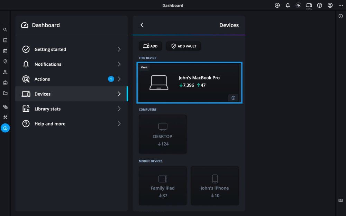This screenshot has width=346, height=216.
Task: Select the highlighted dashboard gauge sidebar icon
Action: pyautogui.click(x=5, y=128)
